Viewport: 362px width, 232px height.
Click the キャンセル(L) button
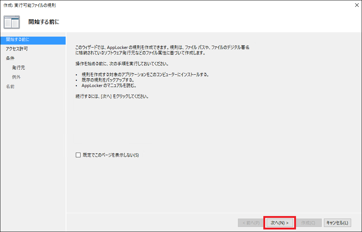(337, 223)
